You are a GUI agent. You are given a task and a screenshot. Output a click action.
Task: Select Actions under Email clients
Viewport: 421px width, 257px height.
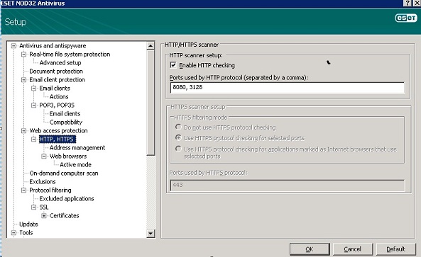point(59,97)
